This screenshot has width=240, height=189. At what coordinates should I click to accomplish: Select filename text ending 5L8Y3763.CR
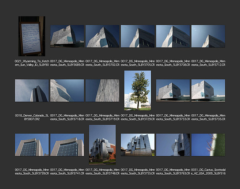173,171
